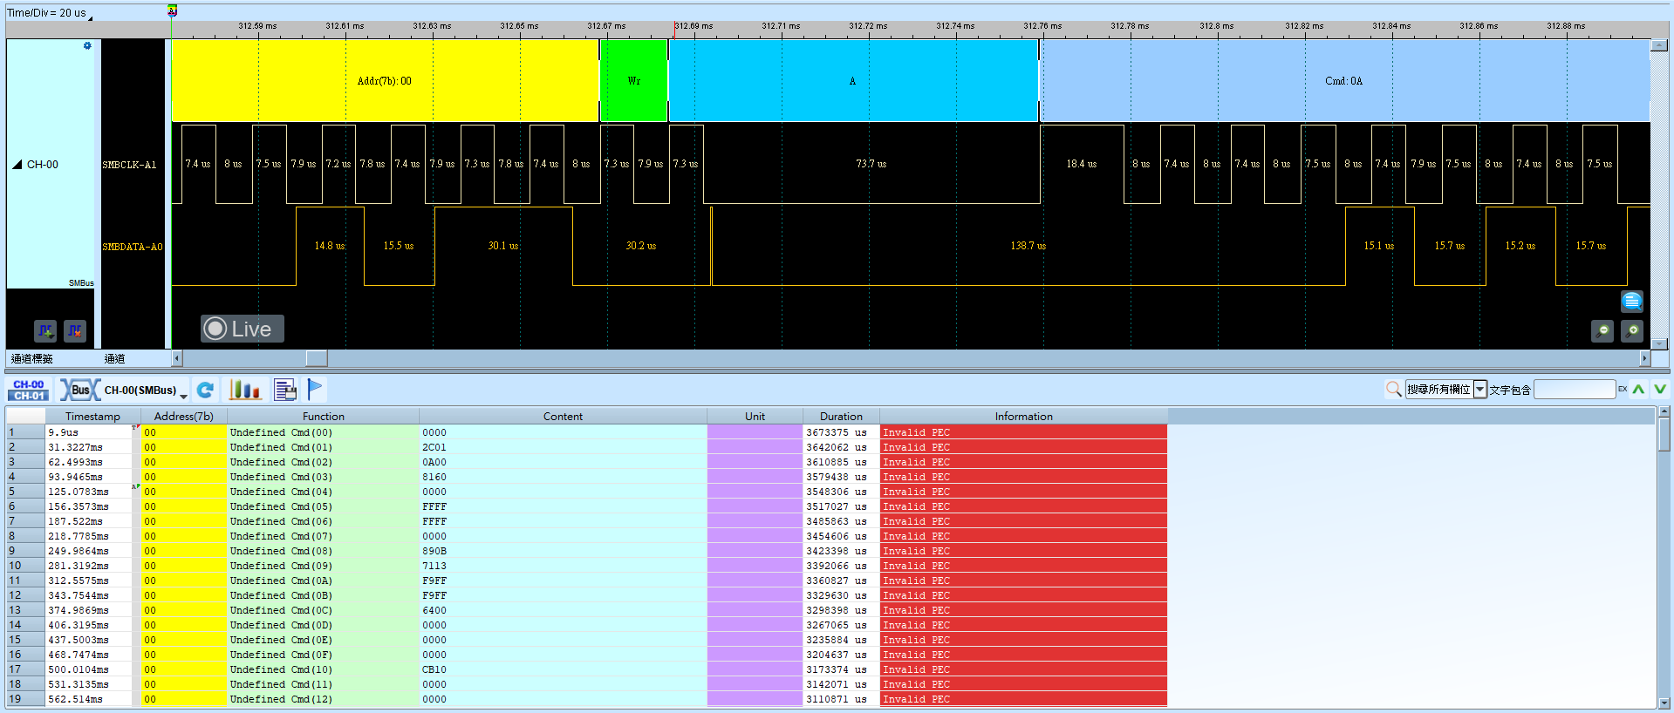Click the duration 3673375 us cell

click(x=841, y=432)
